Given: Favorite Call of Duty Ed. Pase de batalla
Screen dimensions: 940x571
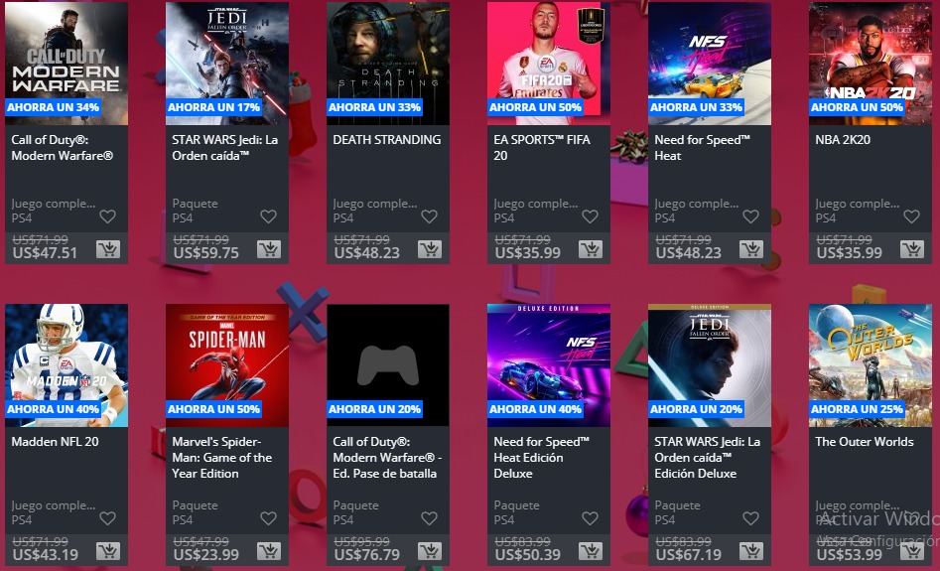Looking at the screenshot, I should 429,517.
